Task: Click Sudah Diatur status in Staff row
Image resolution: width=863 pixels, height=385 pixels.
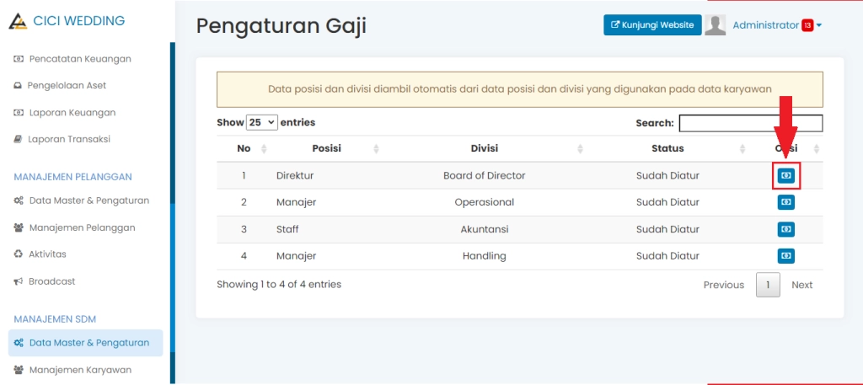Action: [x=667, y=229]
